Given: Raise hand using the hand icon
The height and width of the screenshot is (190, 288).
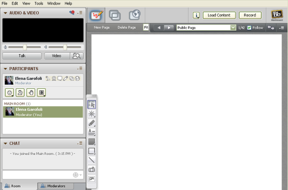Looking at the screenshot, I should [31, 92].
